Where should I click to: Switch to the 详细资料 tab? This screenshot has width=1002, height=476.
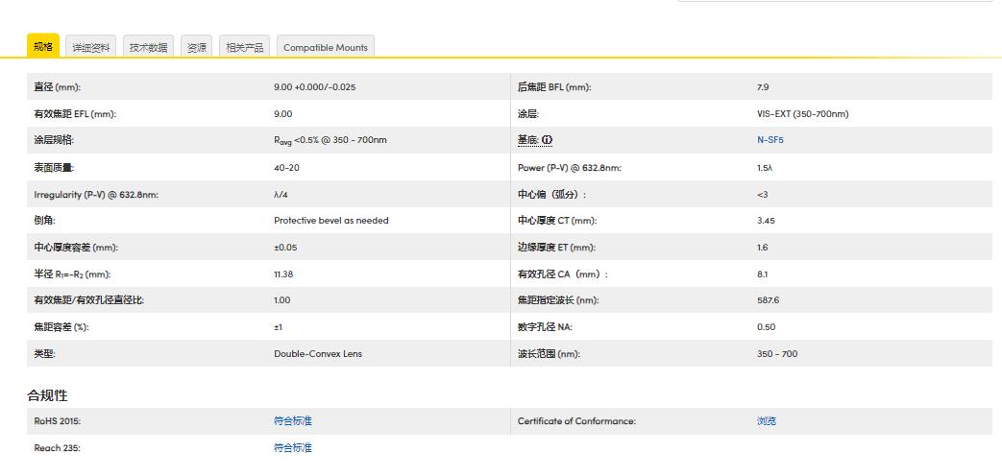(92, 48)
